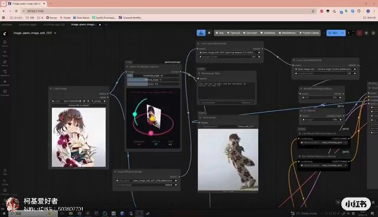Open the Help icon in left sidebar
The height and width of the screenshot is (217, 378).
pos(5,172)
